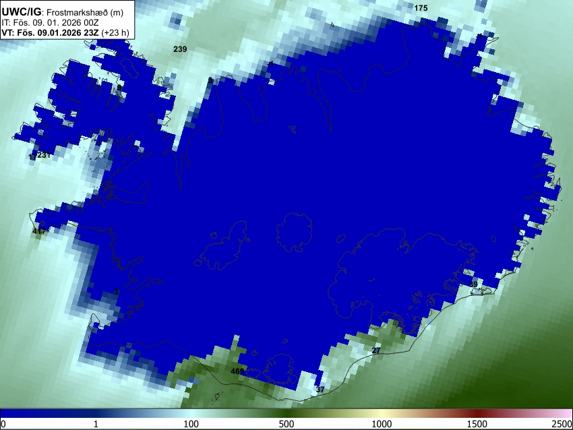Click the map value label 231
Image resolution: width=573 pixels, height=430 pixels.
click(44, 155)
